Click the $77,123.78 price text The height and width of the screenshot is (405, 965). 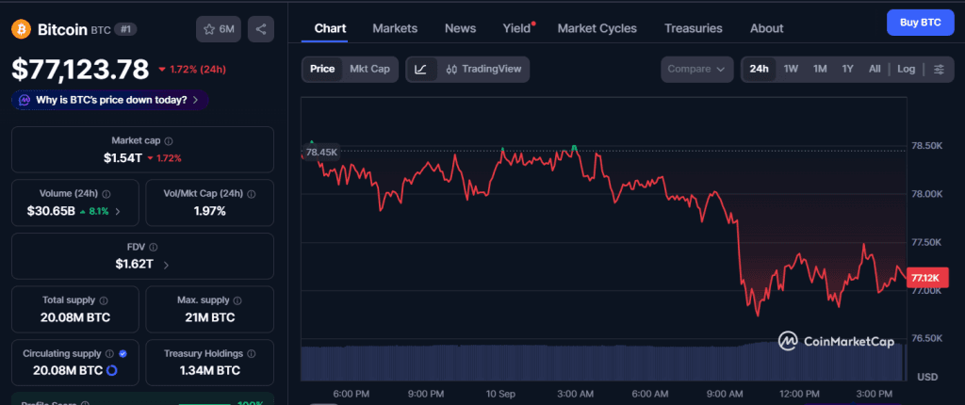click(x=81, y=69)
